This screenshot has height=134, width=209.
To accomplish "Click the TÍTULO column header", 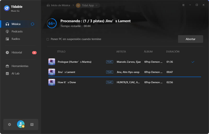I will tap(61, 52).
